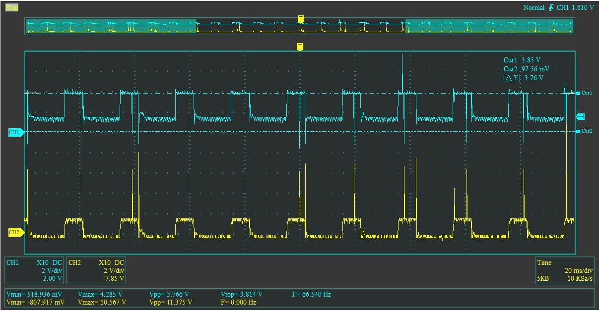599x311 pixels.
Task: Click the Normal trigger mode label
Action: pyautogui.click(x=534, y=8)
